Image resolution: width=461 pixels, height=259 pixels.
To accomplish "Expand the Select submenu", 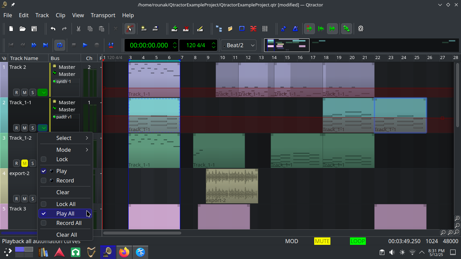I will click(x=64, y=138).
